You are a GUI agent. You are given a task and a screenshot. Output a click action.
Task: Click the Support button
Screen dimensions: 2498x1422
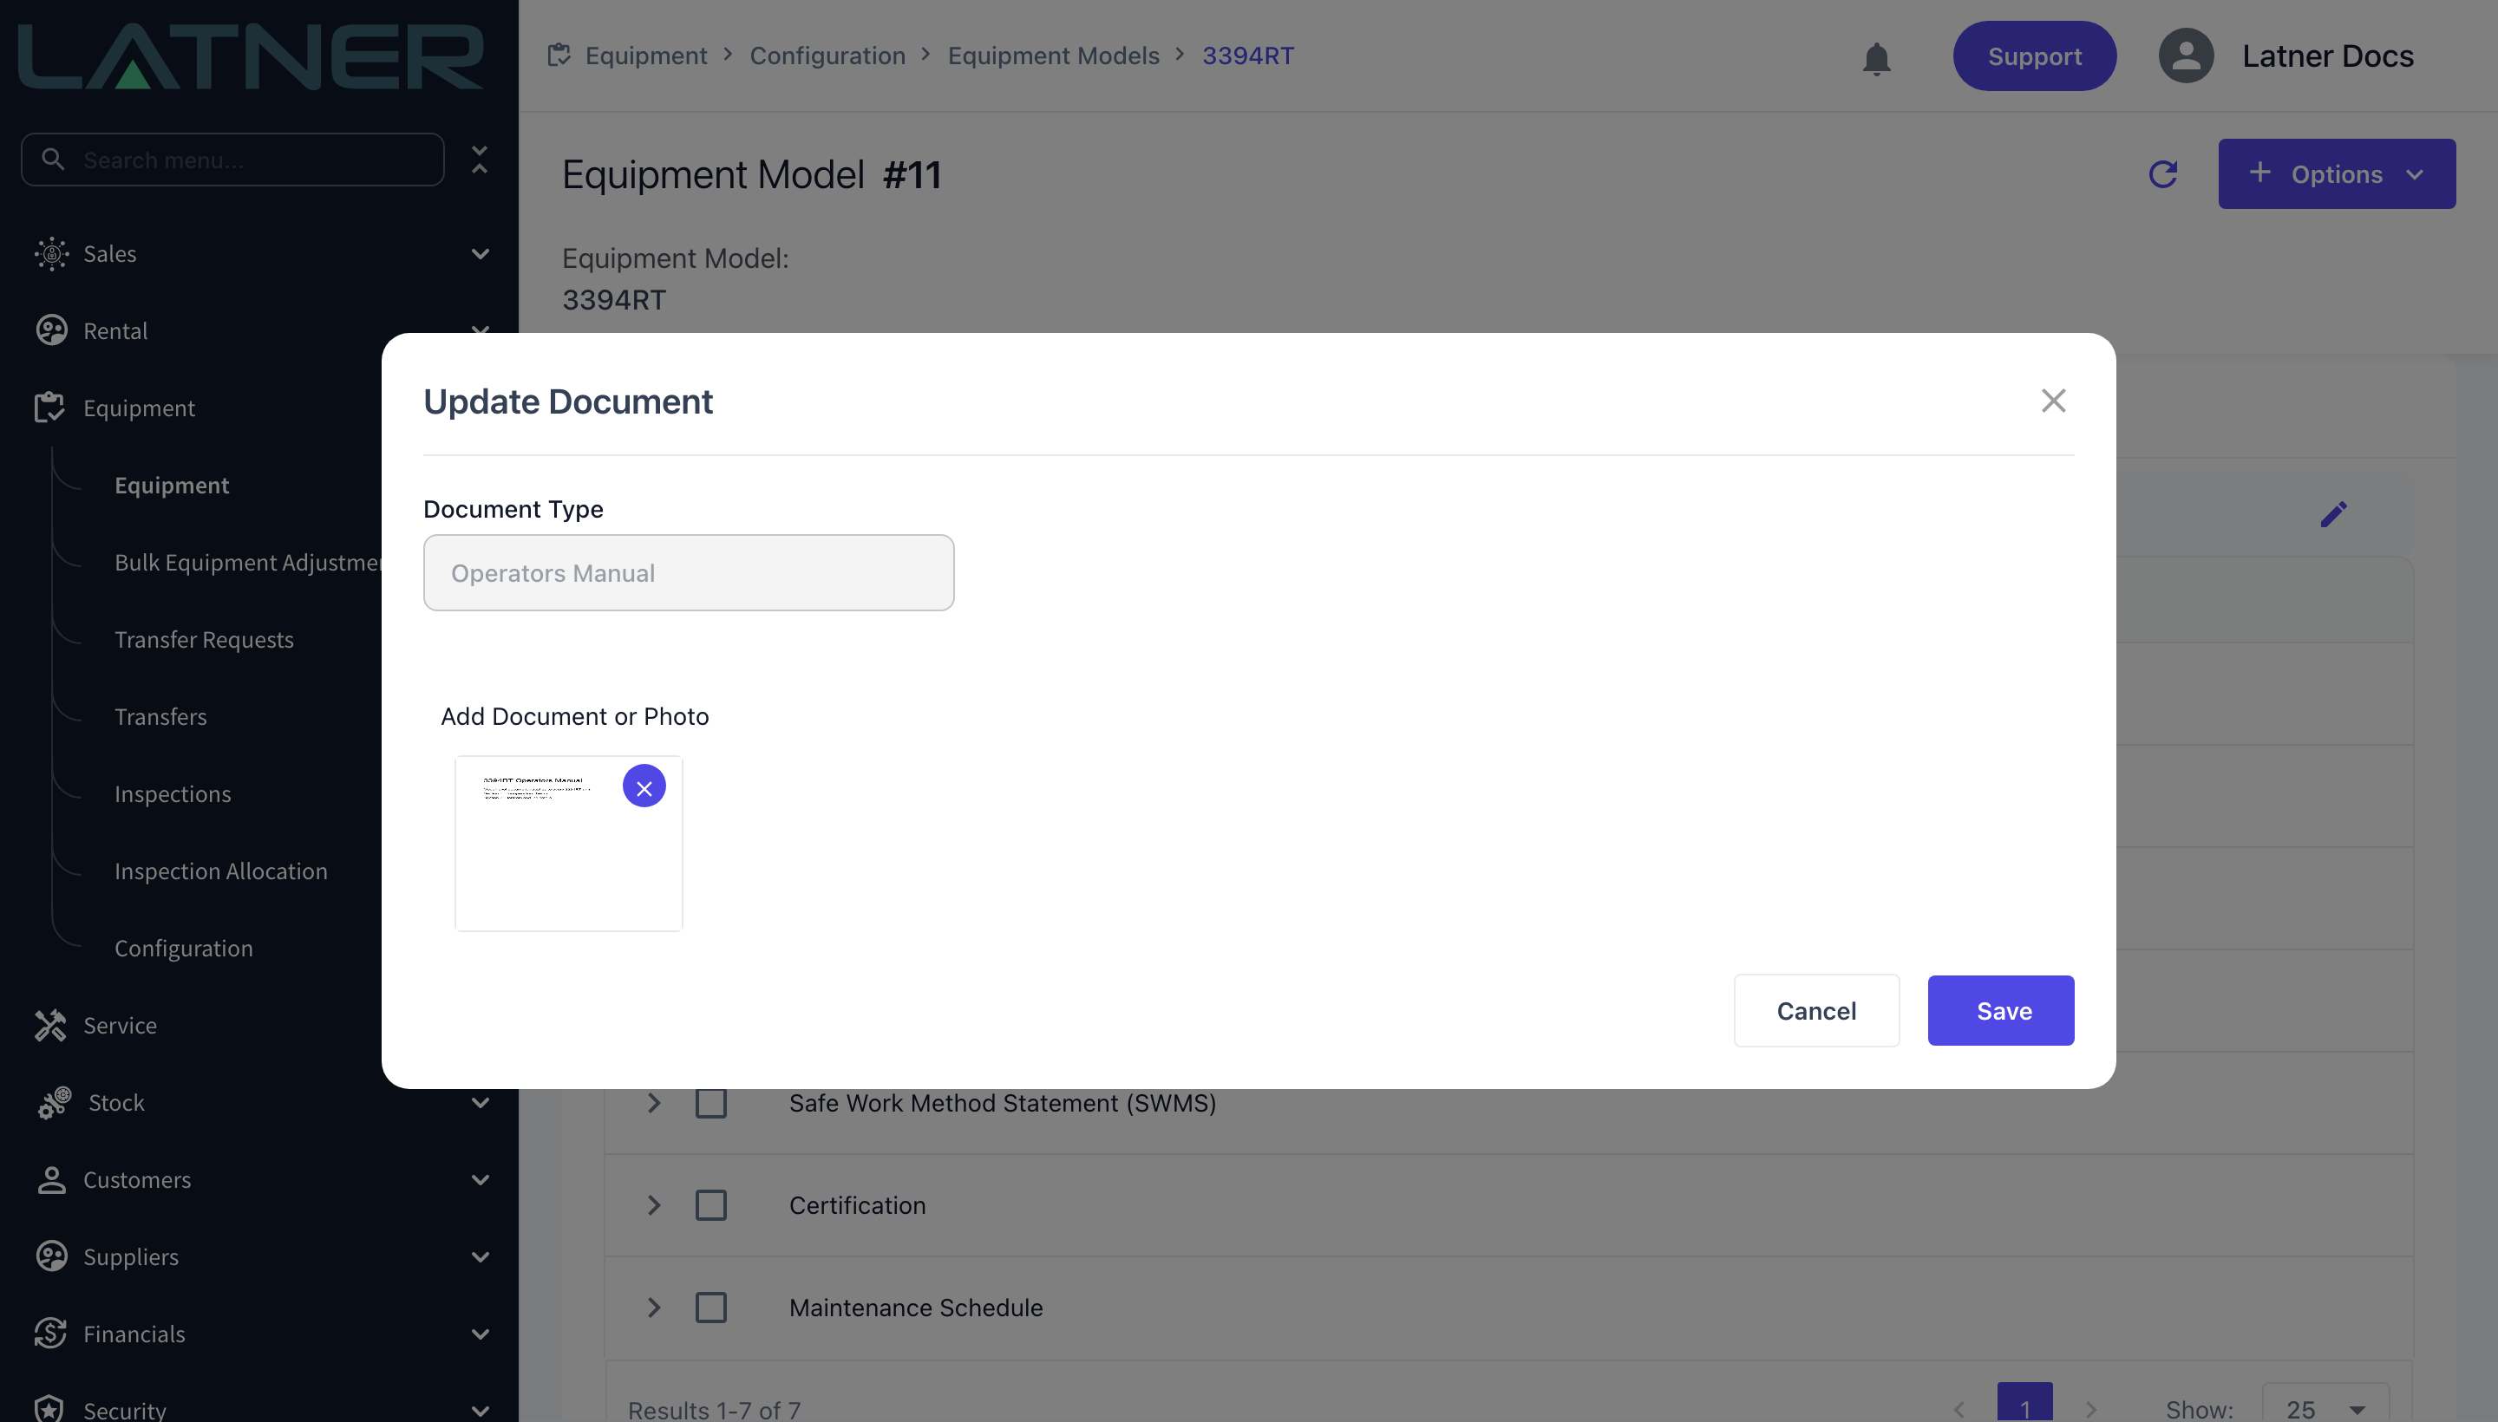click(x=2035, y=55)
